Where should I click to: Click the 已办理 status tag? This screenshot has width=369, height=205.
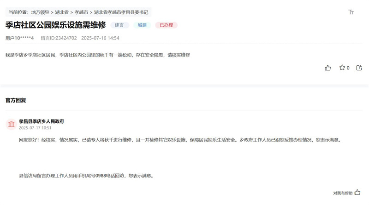pyautogui.click(x=166, y=25)
